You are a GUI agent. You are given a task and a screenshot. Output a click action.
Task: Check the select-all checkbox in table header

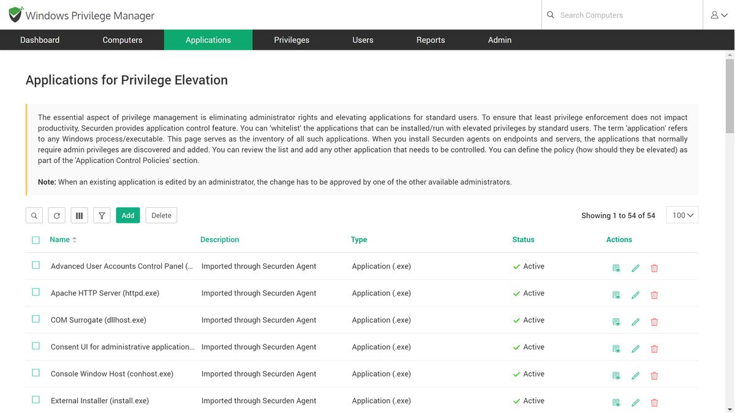pyautogui.click(x=36, y=240)
